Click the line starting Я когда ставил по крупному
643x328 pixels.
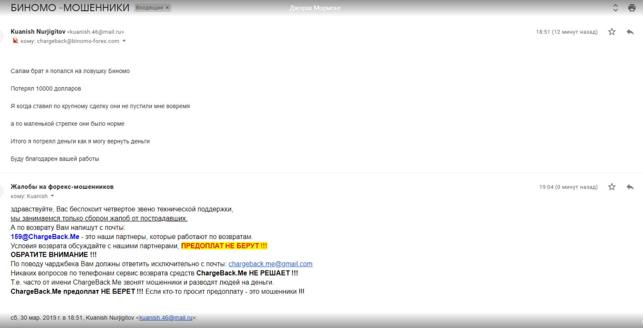[100, 106]
